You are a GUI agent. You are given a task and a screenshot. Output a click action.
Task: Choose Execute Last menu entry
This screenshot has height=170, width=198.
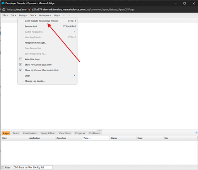coord(31,26)
